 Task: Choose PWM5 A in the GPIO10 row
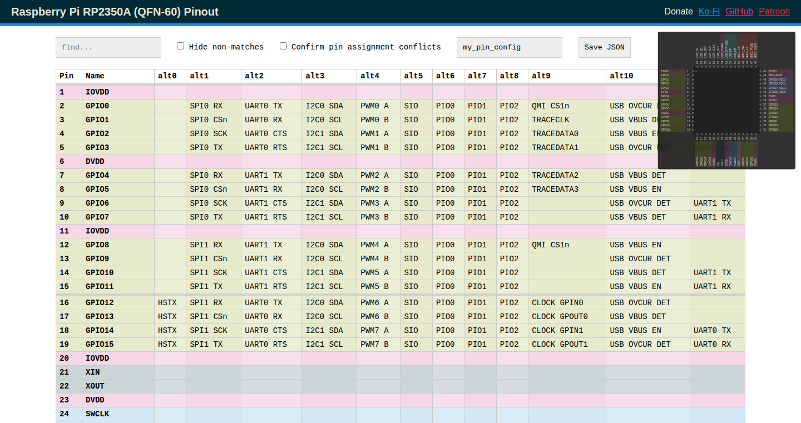click(379, 273)
